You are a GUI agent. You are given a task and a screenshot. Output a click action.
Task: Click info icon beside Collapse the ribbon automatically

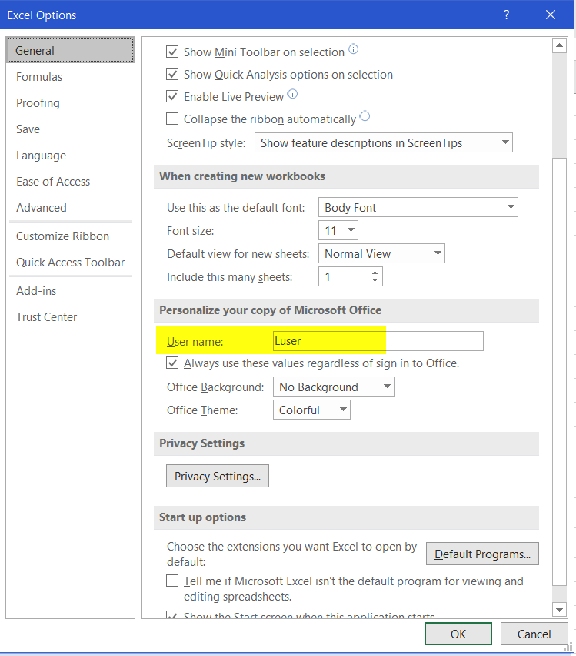pos(365,116)
